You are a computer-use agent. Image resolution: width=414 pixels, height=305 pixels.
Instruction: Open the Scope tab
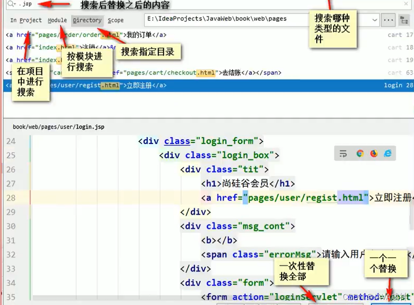coord(116,21)
